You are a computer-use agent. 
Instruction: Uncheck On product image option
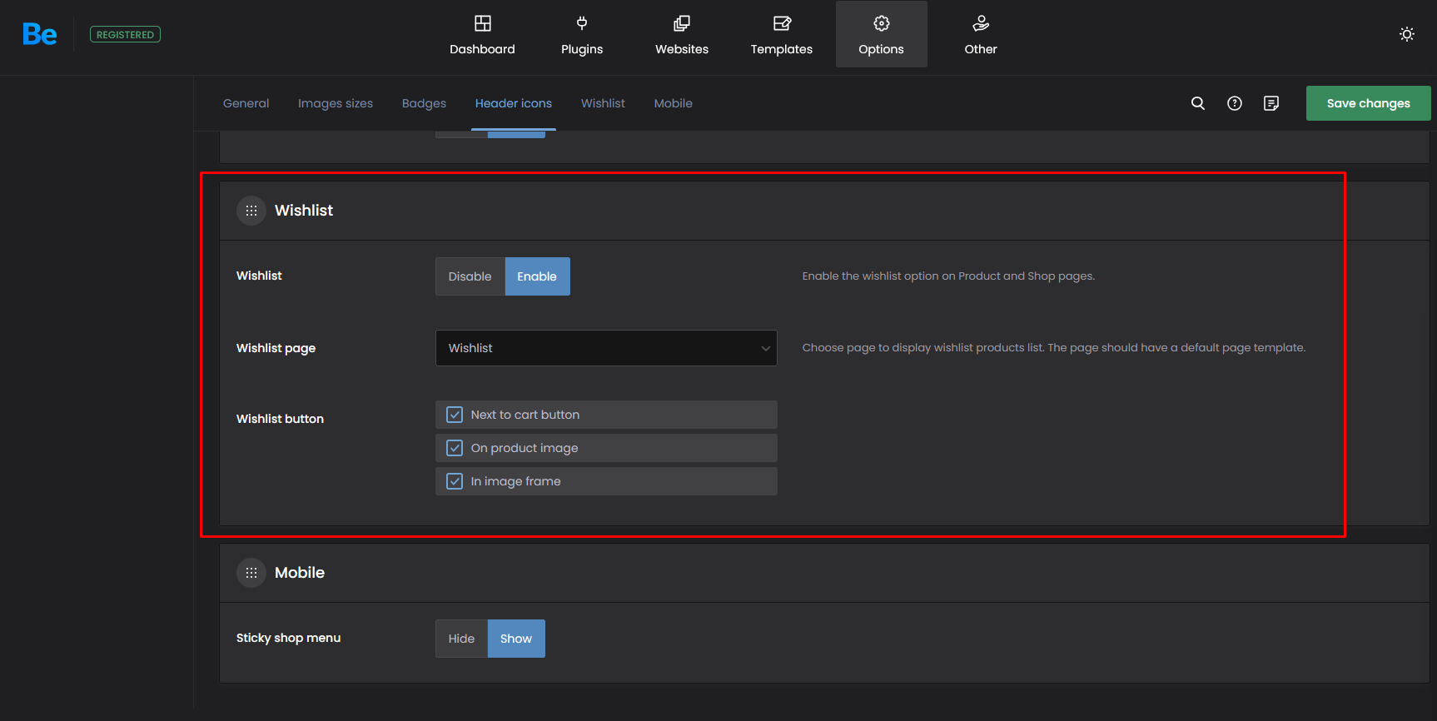455,448
